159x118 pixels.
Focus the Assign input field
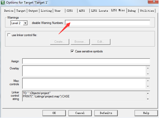click(86, 61)
